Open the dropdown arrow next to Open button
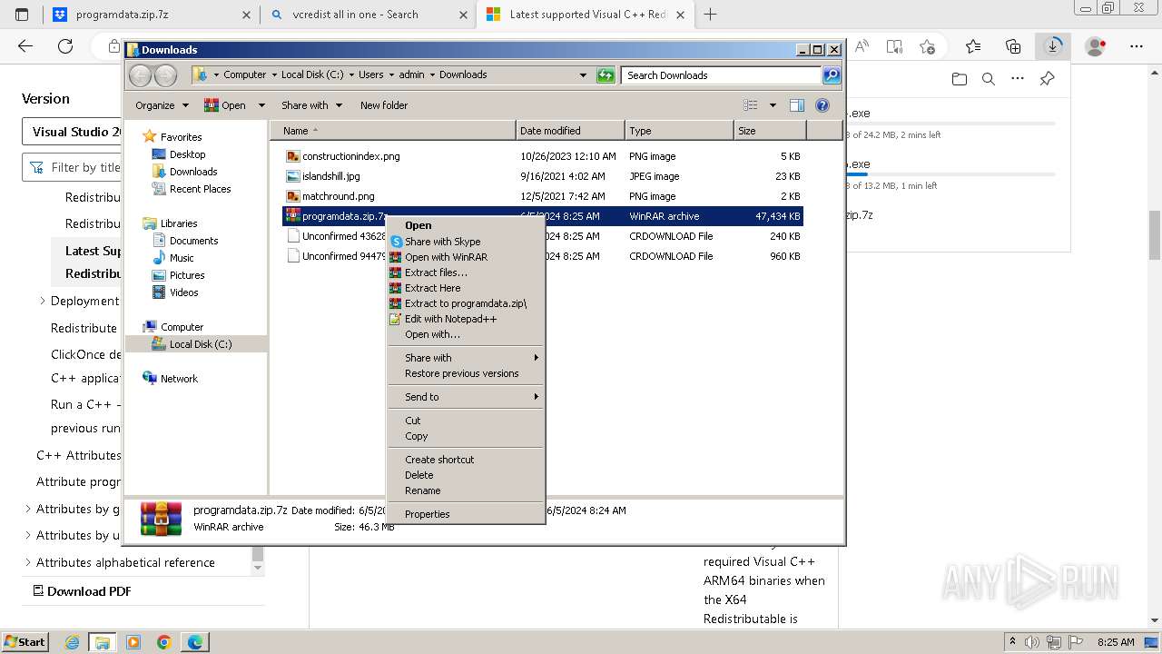The height and width of the screenshot is (654, 1162). pyautogui.click(x=261, y=105)
